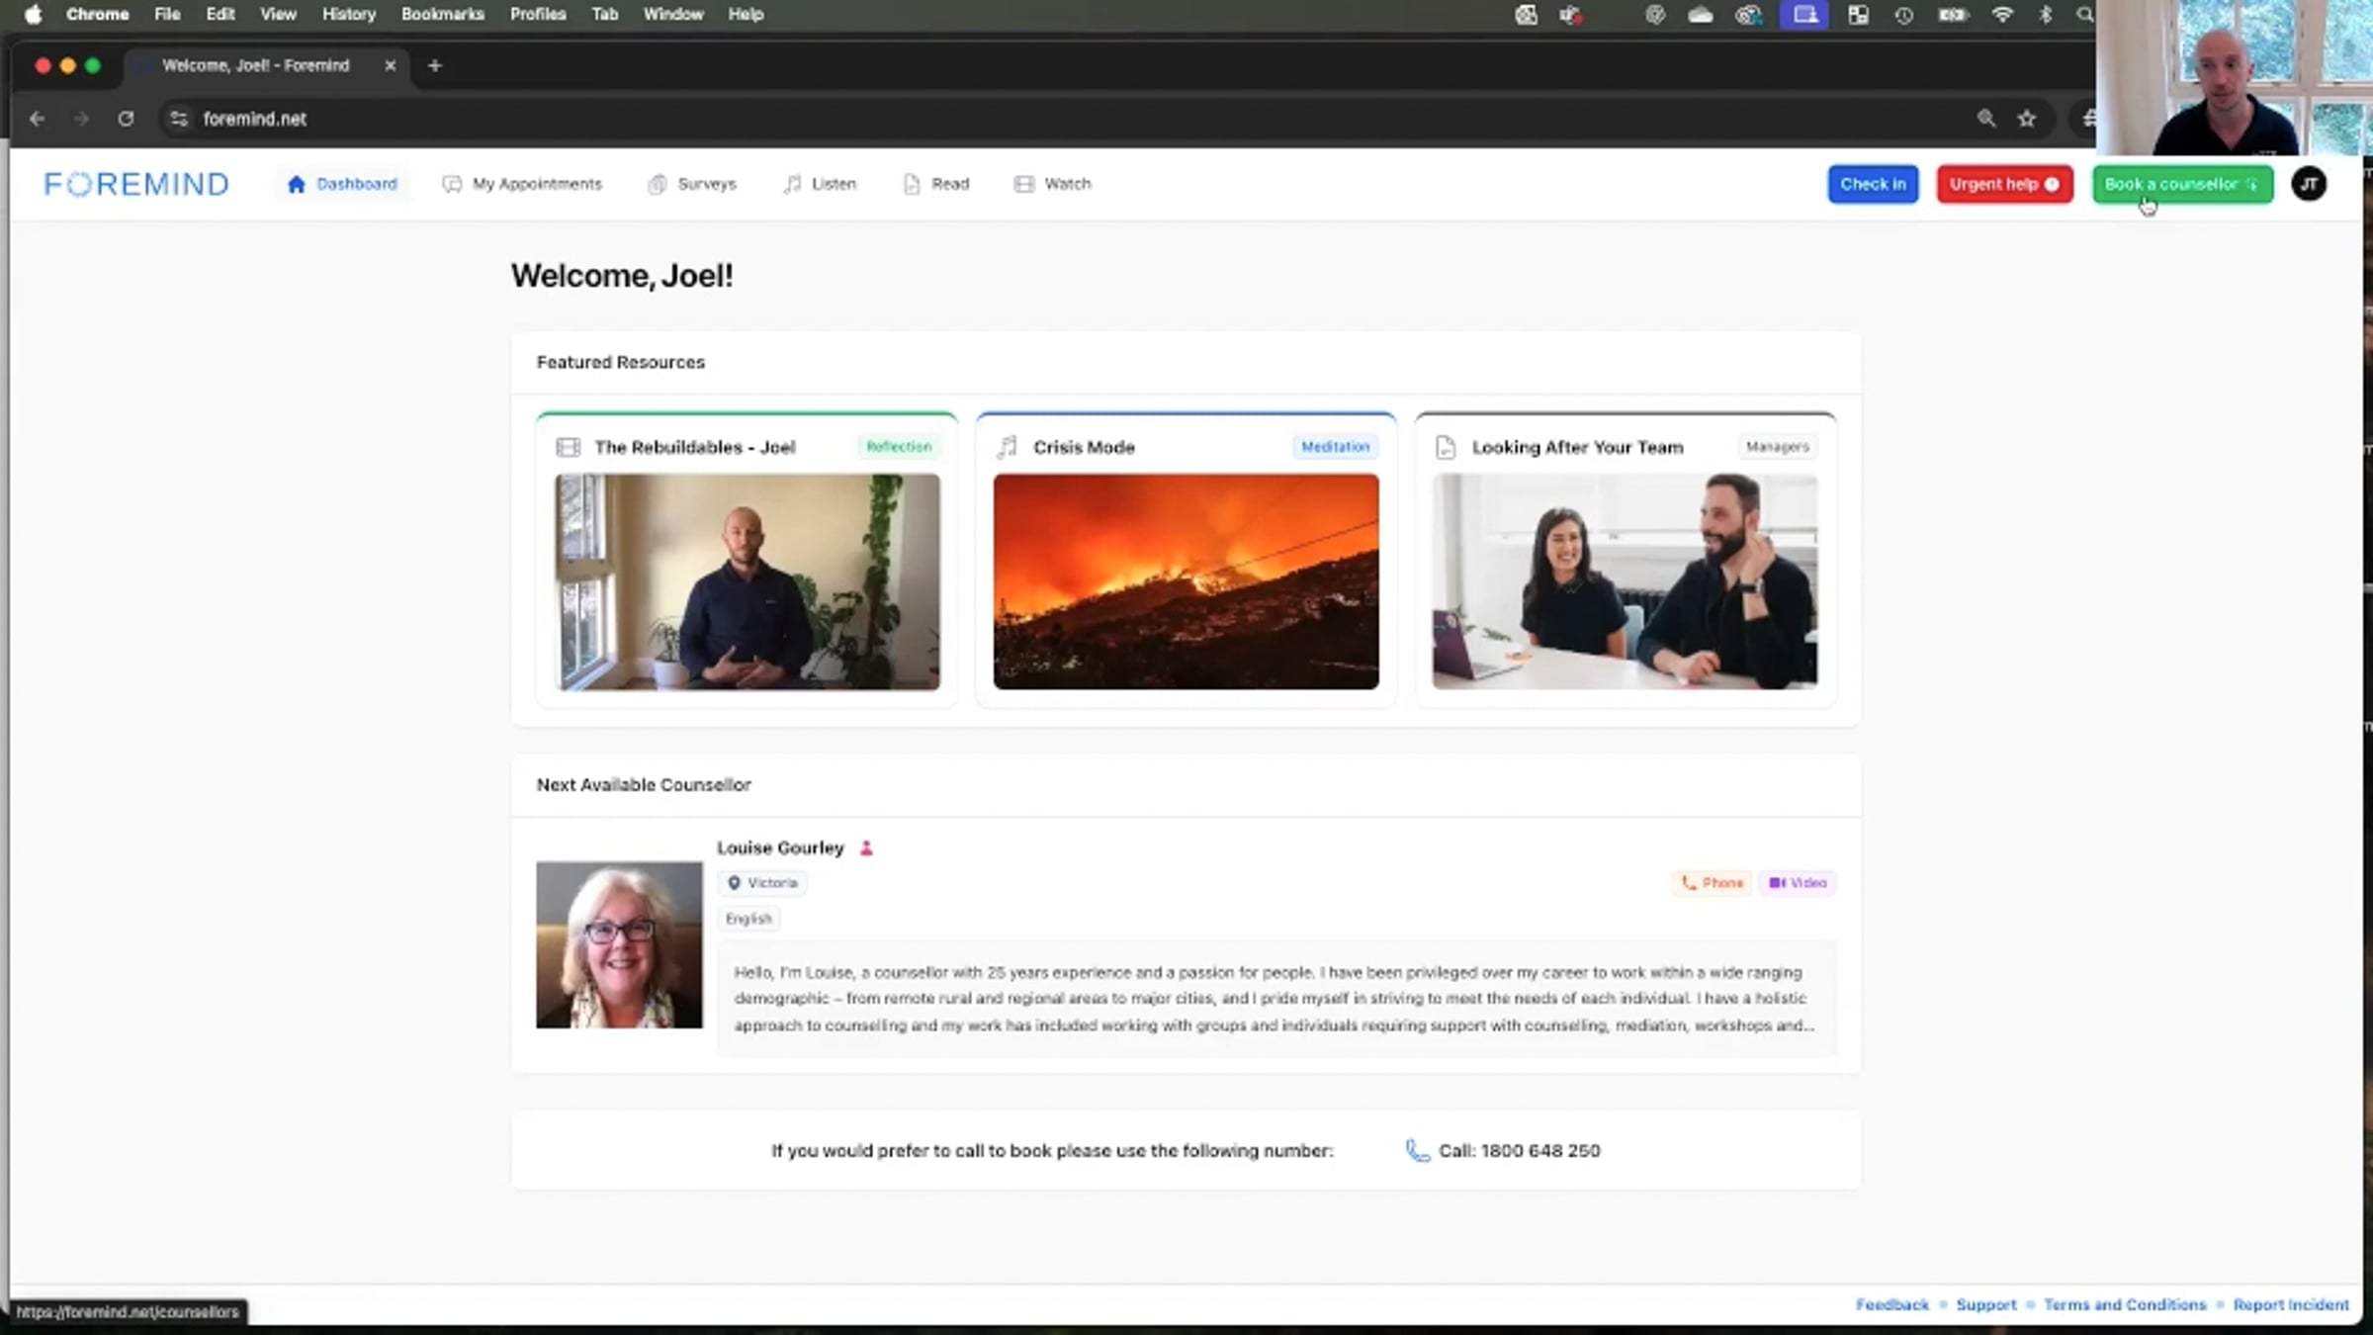Open the Watch section via video icon

[x=1023, y=184]
